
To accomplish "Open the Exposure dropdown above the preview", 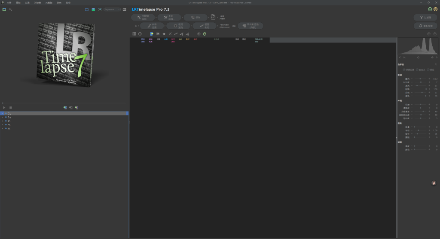I will [112, 9].
